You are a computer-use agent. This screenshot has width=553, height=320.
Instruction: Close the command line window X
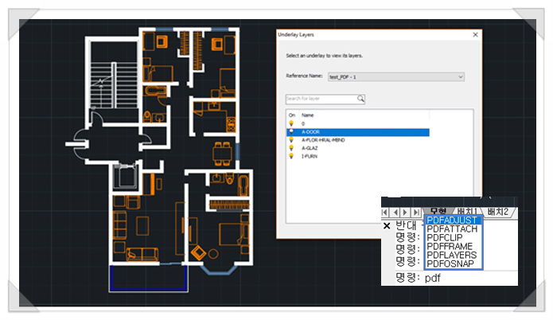click(387, 226)
